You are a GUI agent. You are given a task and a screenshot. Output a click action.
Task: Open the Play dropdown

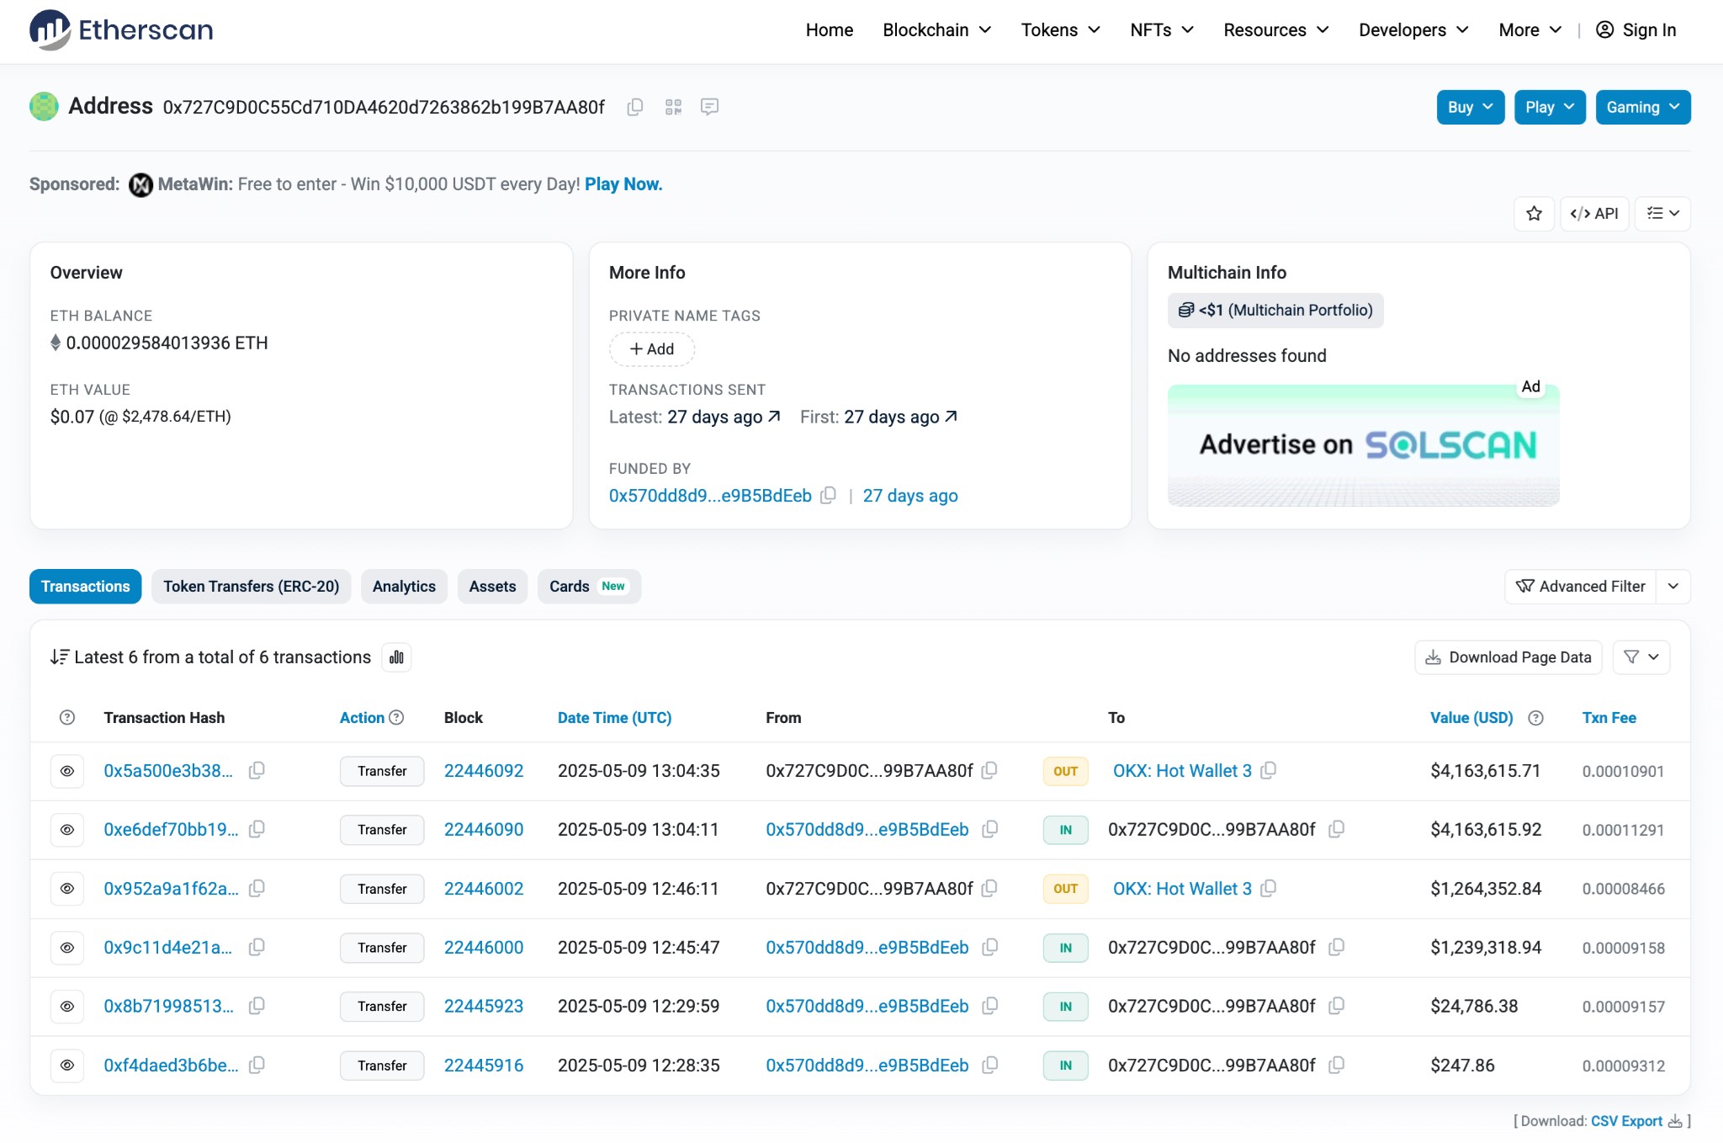pos(1550,107)
